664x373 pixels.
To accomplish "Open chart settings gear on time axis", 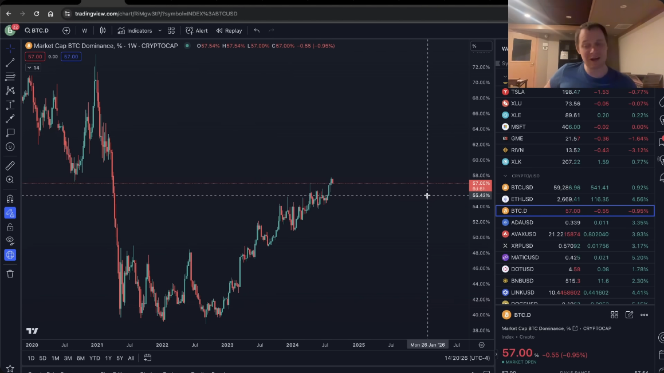I will [x=481, y=345].
